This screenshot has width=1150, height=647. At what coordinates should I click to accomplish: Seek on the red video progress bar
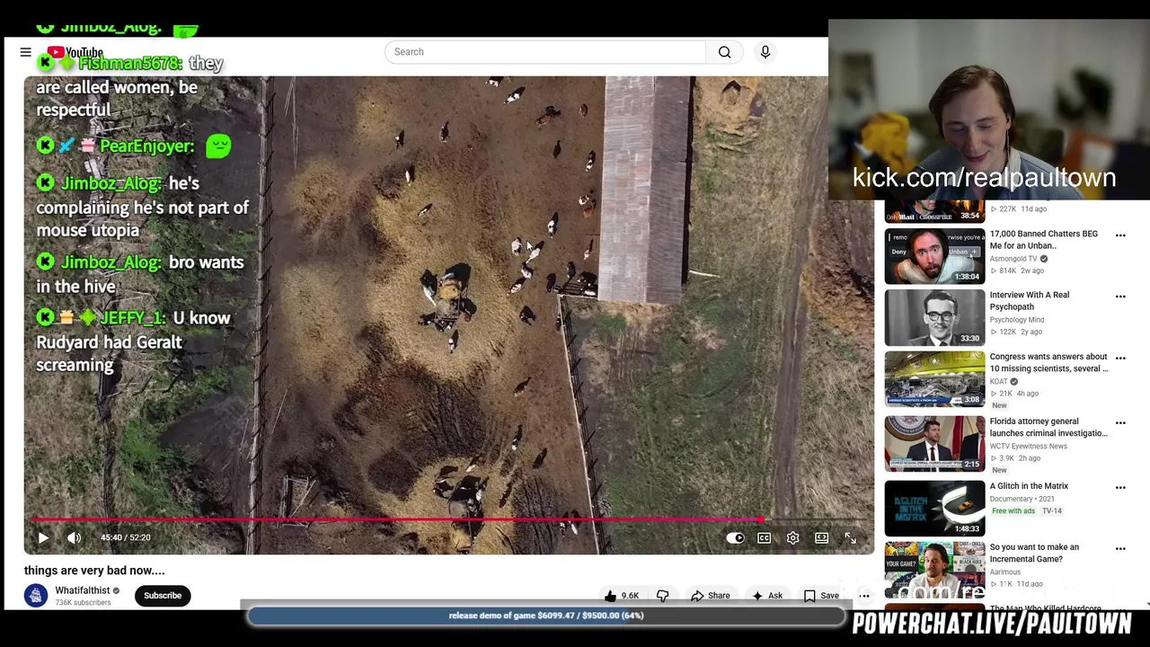[447, 519]
